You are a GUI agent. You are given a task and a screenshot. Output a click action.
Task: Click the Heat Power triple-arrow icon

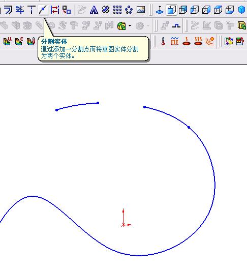pos(198,41)
